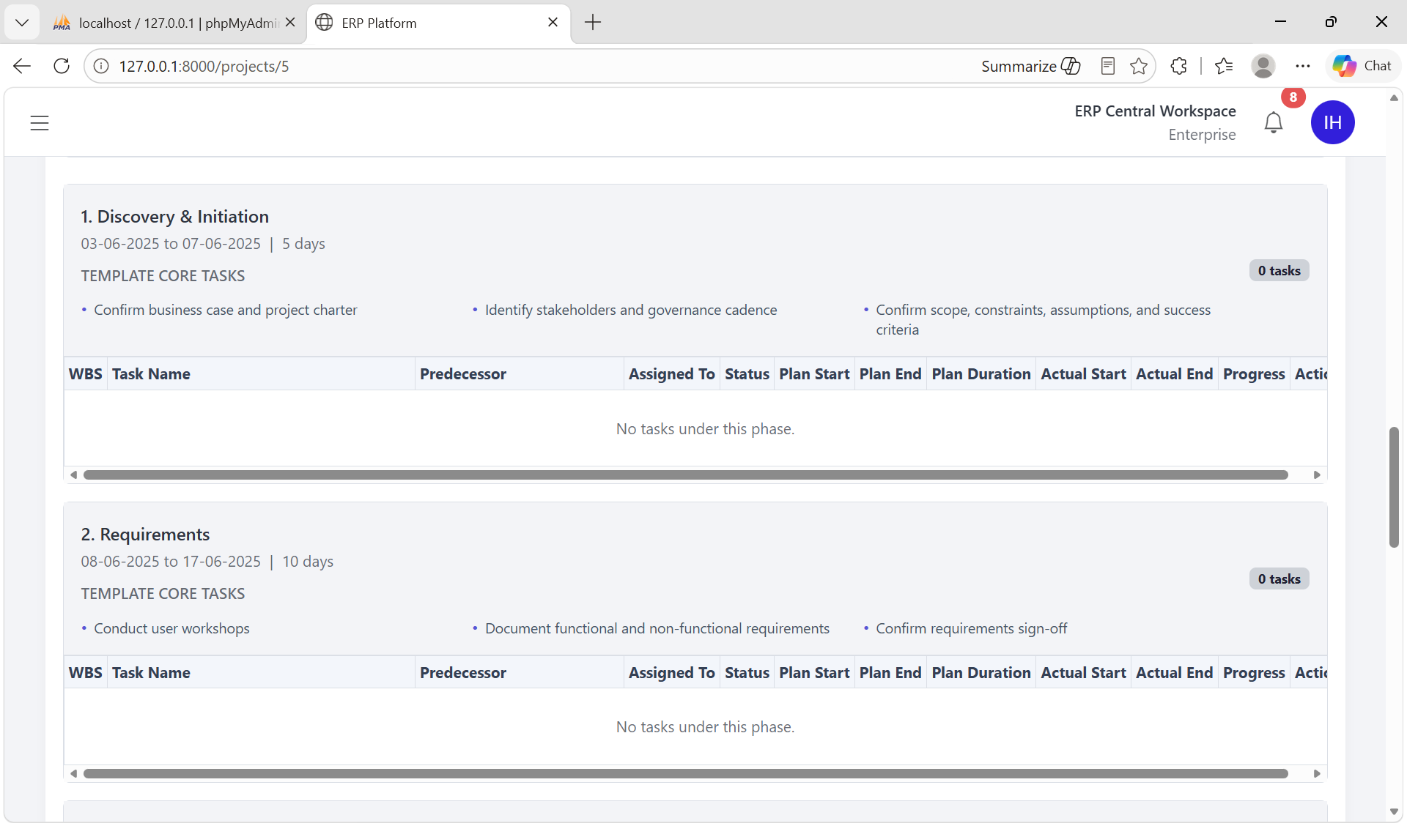
Task: Click '2. Requirements' phase title
Action: pos(145,535)
